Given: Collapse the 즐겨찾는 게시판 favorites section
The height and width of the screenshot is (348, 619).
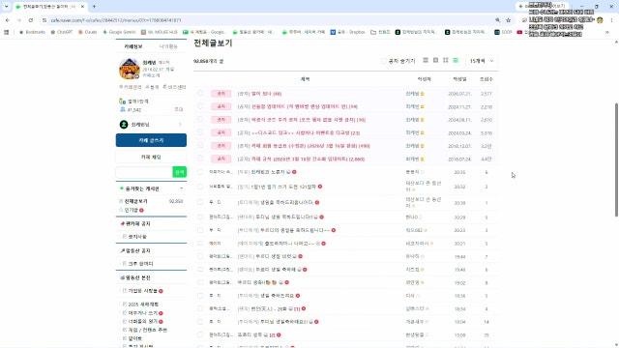Looking at the screenshot, I should [x=181, y=188].
